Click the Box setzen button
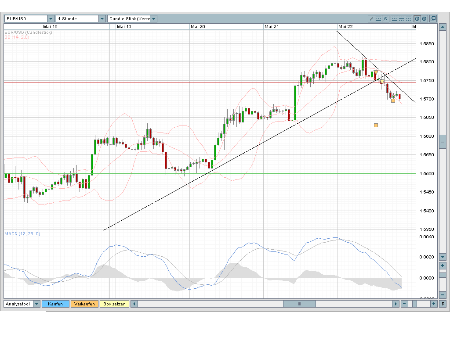Viewport: 450px width, 337px height. pos(114,304)
